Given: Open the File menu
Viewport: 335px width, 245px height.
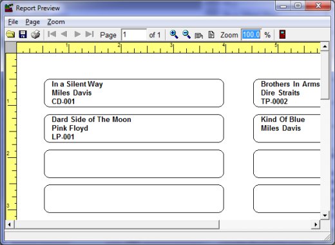Looking at the screenshot, I should click(13, 22).
